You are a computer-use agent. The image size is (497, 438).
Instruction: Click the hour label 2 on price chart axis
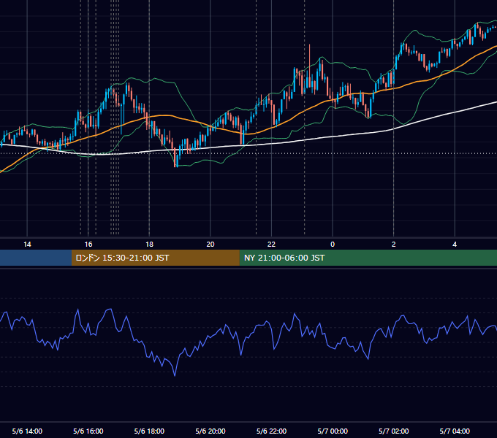(x=394, y=245)
